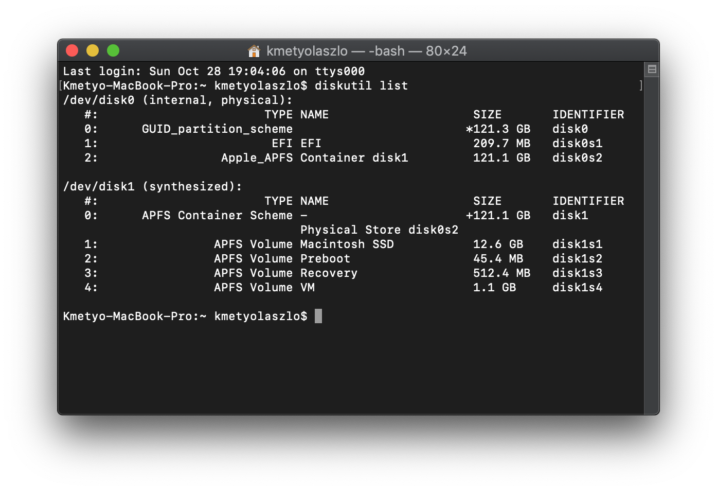Click the '512.4 MB' size value
The width and height of the screenshot is (717, 491).
(501, 273)
